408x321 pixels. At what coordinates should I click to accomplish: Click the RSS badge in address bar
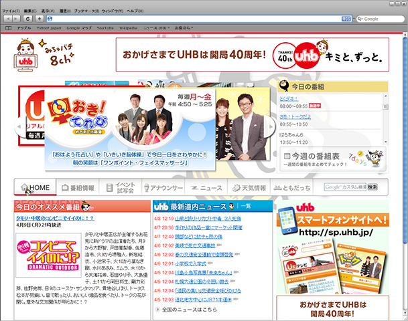346,19
